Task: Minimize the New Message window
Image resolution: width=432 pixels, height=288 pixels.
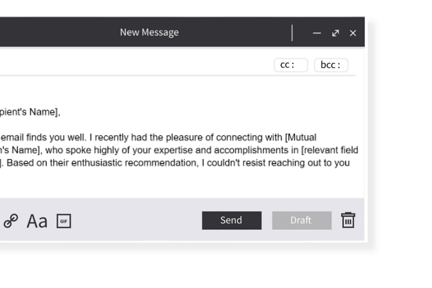Action: [x=317, y=33]
